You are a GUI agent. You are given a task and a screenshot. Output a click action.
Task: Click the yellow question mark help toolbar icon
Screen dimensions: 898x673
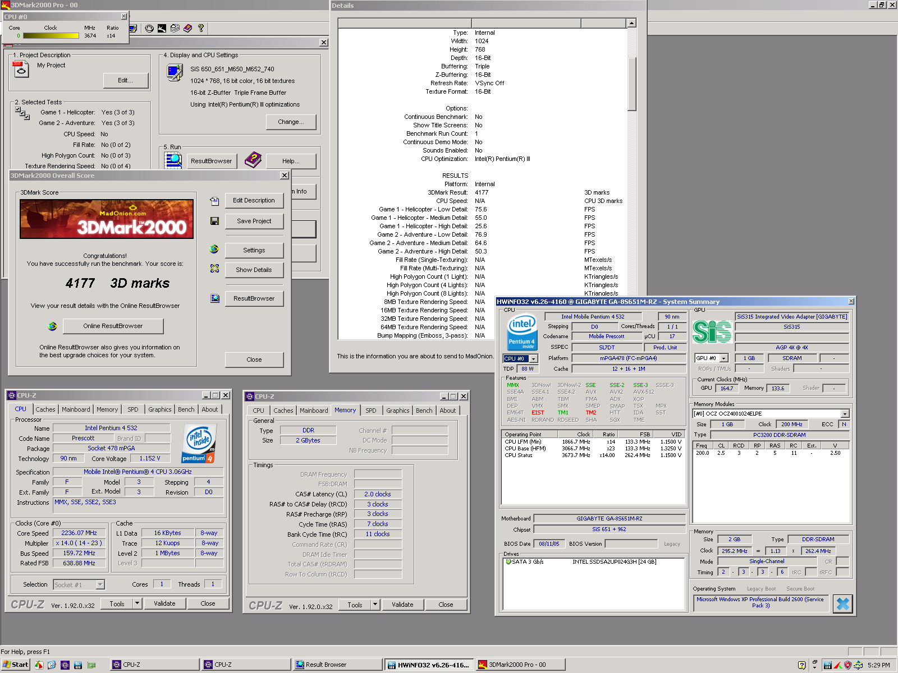(x=201, y=28)
